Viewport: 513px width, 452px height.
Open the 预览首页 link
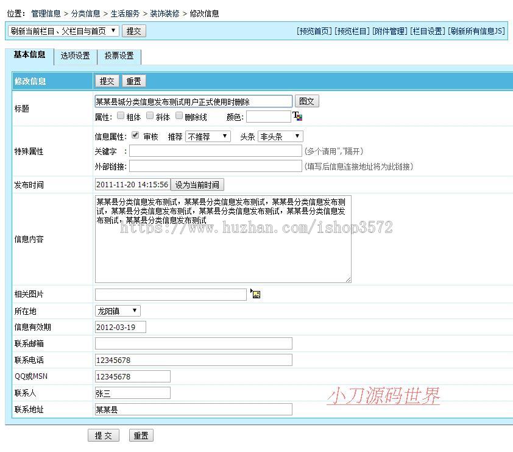[314, 31]
